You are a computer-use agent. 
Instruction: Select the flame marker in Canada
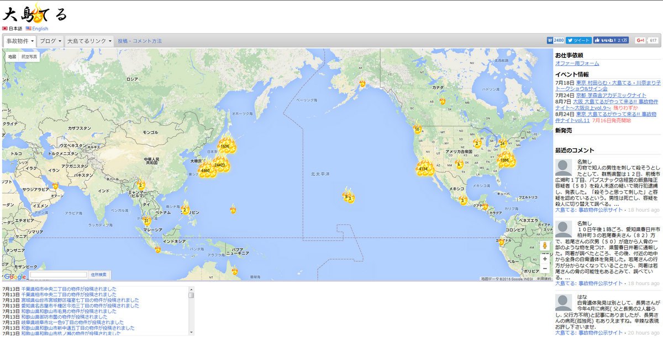[x=442, y=101]
